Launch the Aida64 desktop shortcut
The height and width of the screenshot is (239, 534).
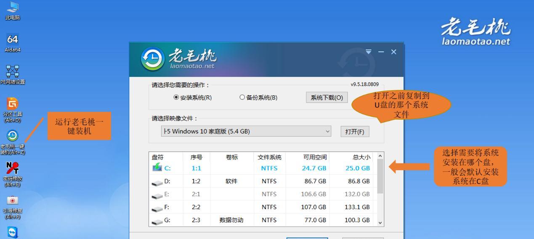click(13, 43)
